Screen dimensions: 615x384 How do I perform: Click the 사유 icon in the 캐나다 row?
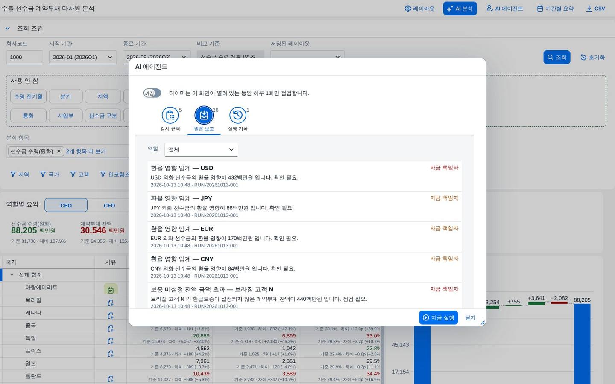[x=111, y=316]
